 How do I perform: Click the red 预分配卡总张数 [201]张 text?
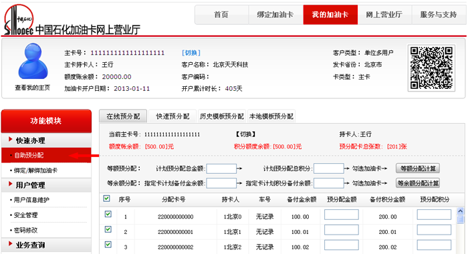(x=373, y=146)
